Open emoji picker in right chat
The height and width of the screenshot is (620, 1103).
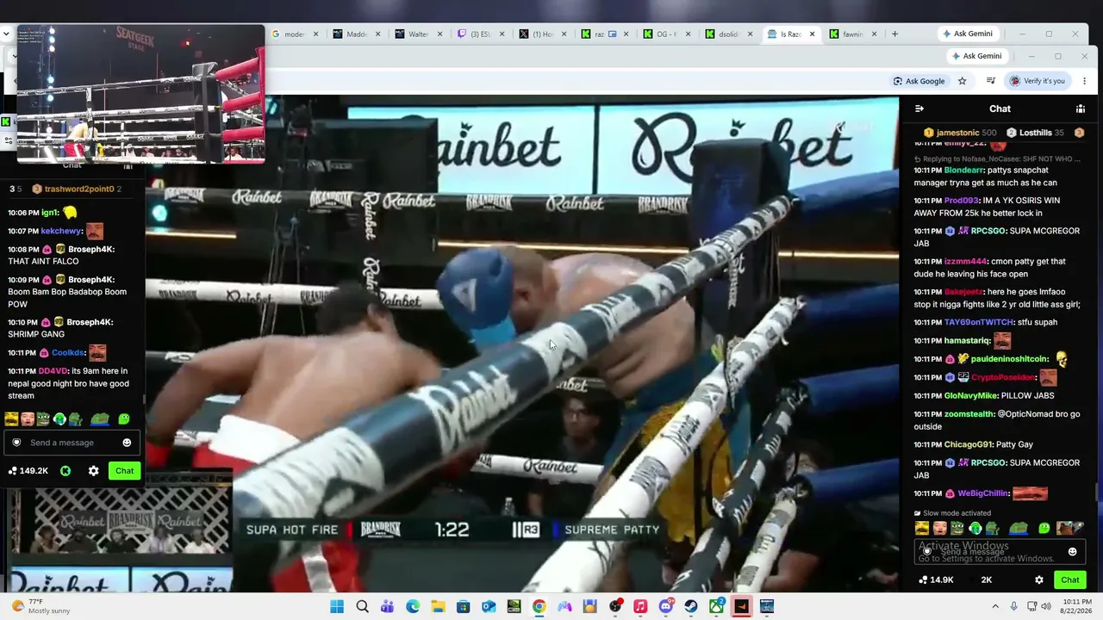tap(1073, 552)
